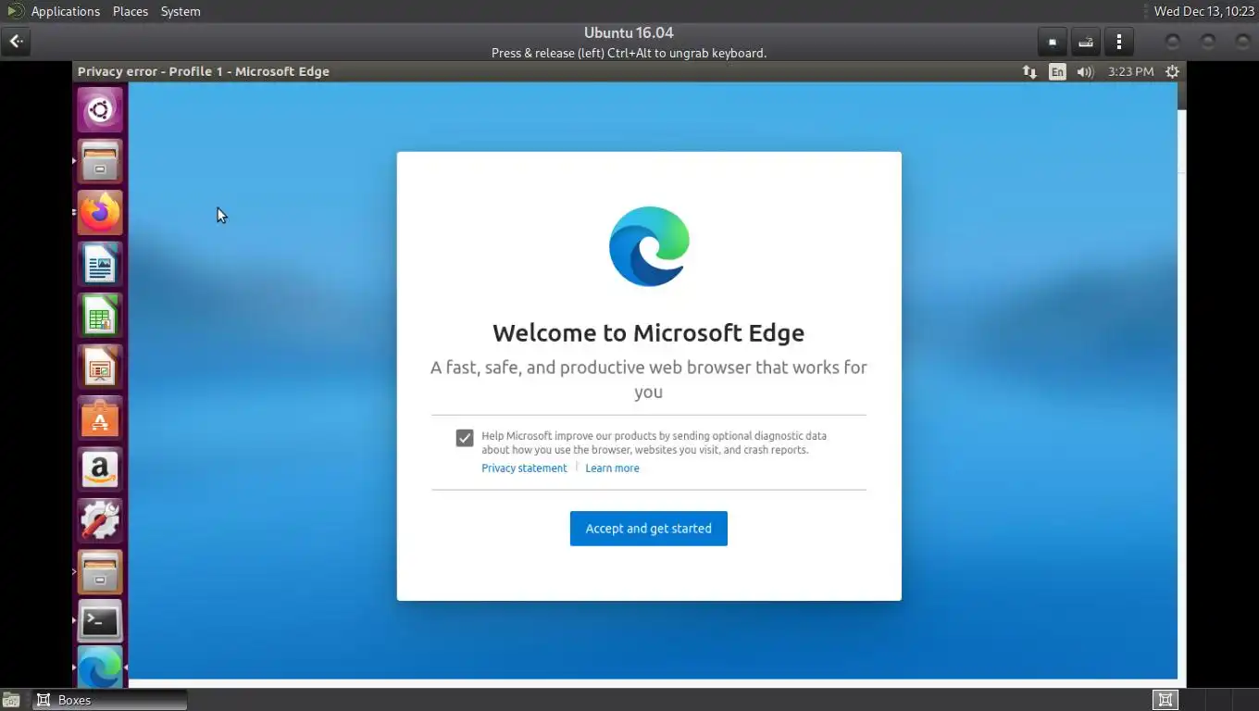The height and width of the screenshot is (711, 1259).
Task: Open the second file cabinet dock icon
Action: point(100,572)
